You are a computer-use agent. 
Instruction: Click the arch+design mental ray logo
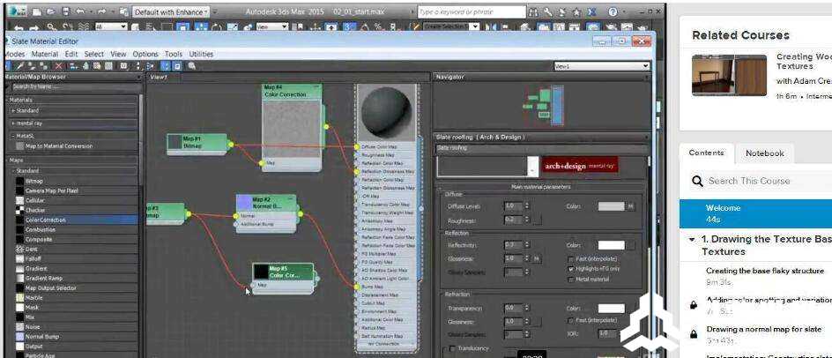[579, 166]
